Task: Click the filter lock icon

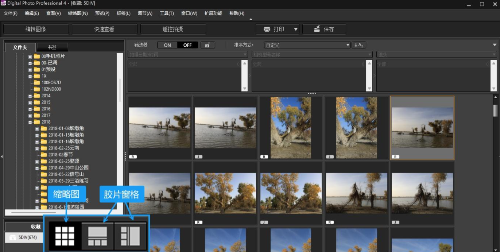Action: 208,45
